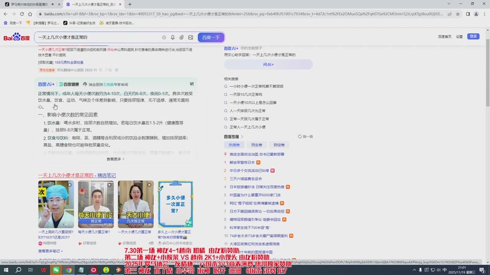The height and width of the screenshot is (275, 490).
Task: Expand 百度热搜 with its chevron
Action: coord(242,136)
